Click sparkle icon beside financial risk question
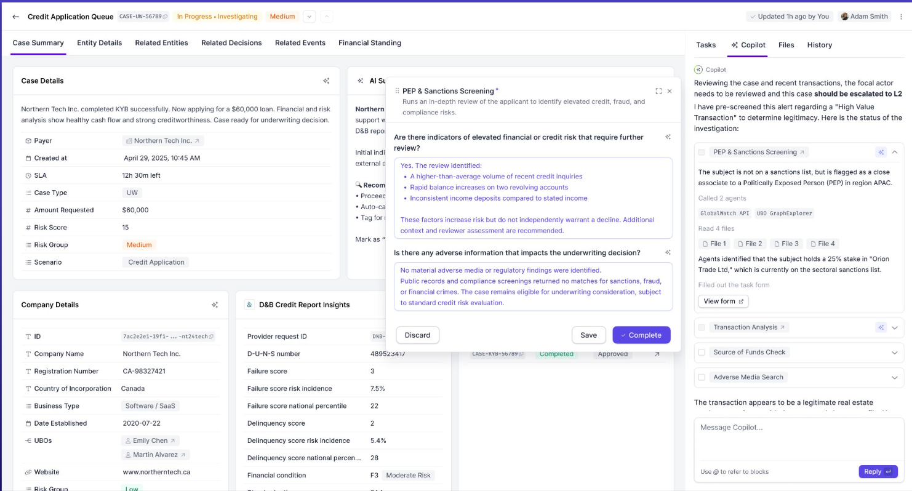The height and width of the screenshot is (491, 912). pyautogui.click(x=668, y=137)
